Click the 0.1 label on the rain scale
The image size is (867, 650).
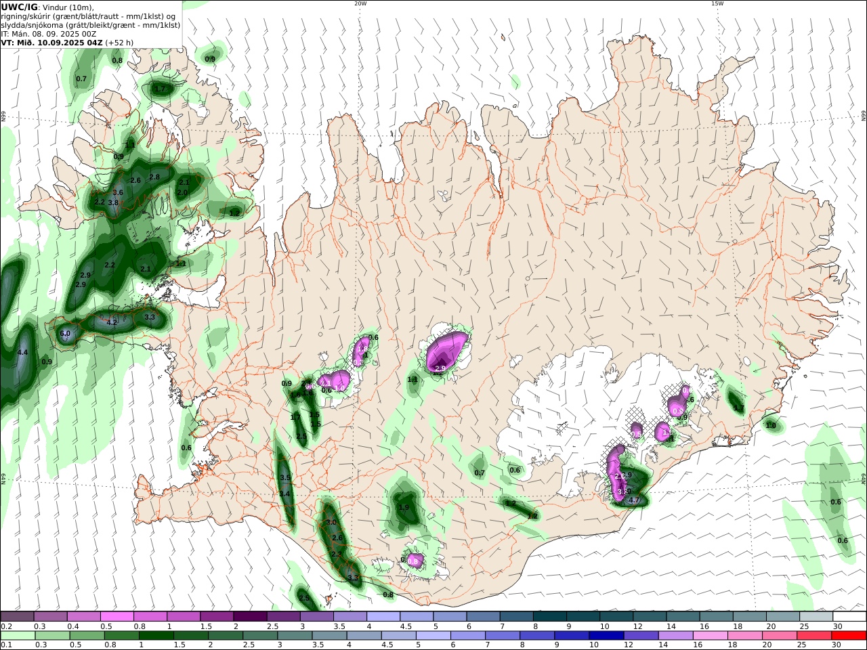click(6, 645)
